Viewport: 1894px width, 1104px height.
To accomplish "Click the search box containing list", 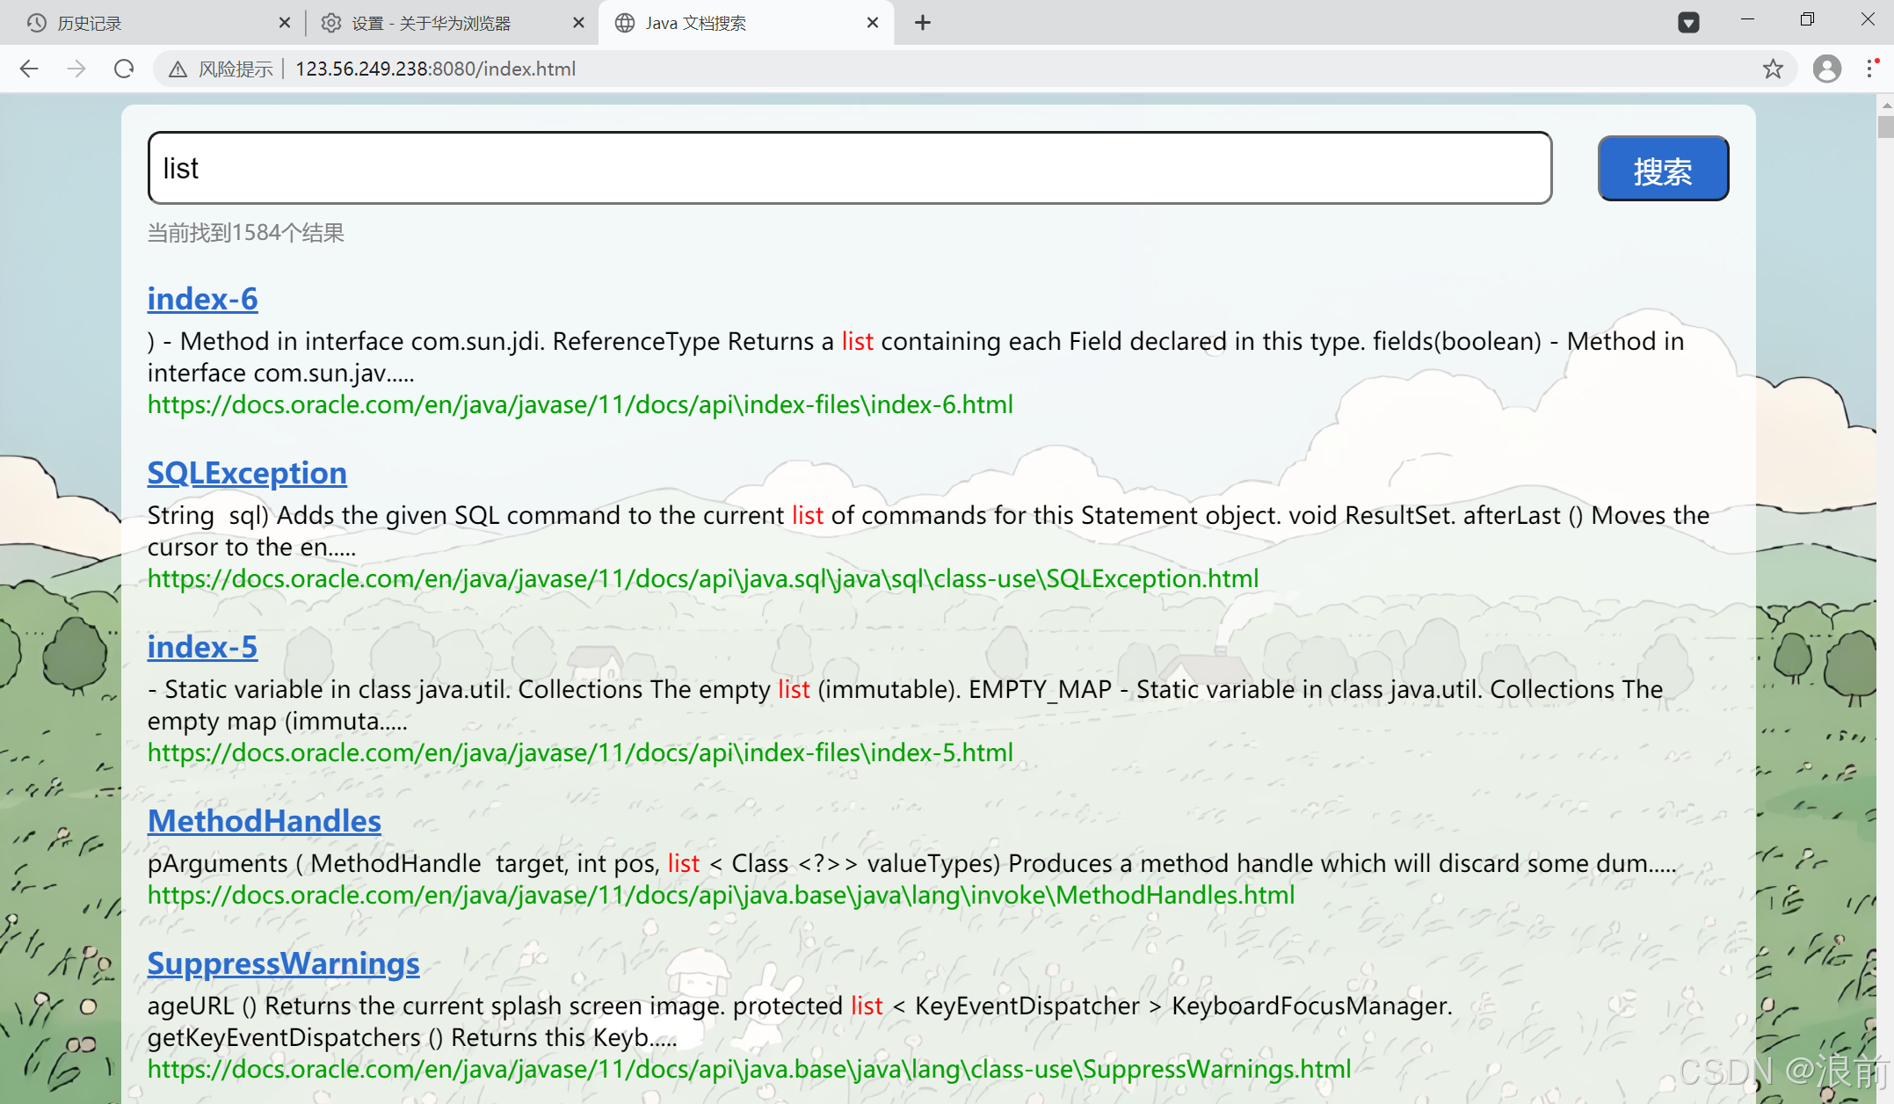I will 849,168.
